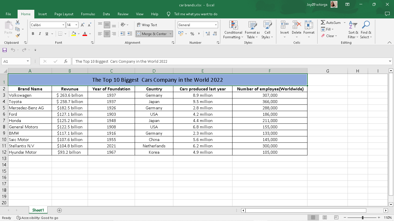
Task: Toggle Italic formatting
Action: click(40, 34)
